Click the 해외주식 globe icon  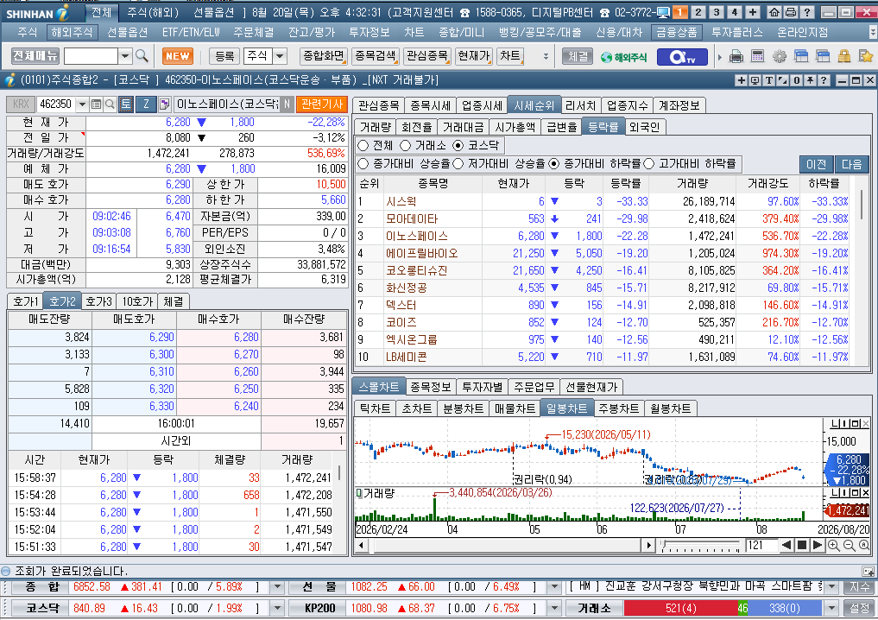(x=623, y=57)
